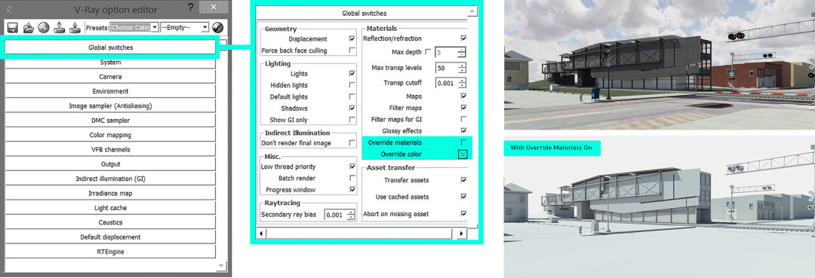The height and width of the screenshot is (278, 815).
Task: Toggle Low thread priority checkbox
Action: tap(352, 166)
